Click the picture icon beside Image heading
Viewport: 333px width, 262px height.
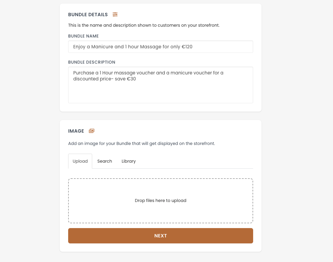(x=92, y=131)
